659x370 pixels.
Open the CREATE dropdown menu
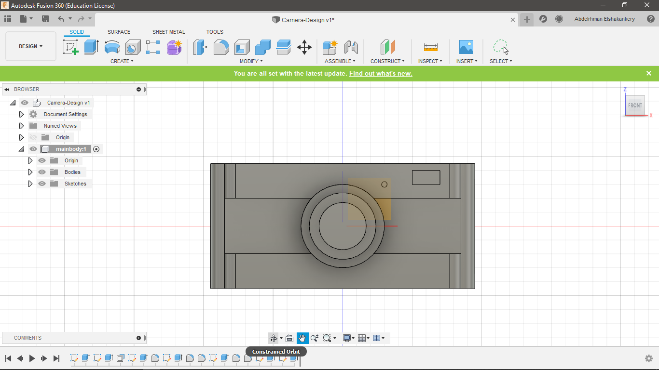point(122,61)
